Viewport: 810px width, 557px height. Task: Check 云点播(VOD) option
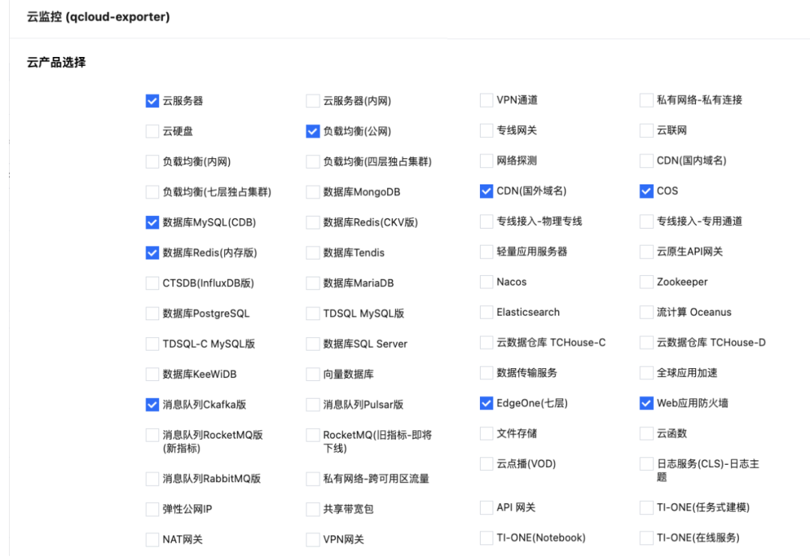click(x=486, y=464)
